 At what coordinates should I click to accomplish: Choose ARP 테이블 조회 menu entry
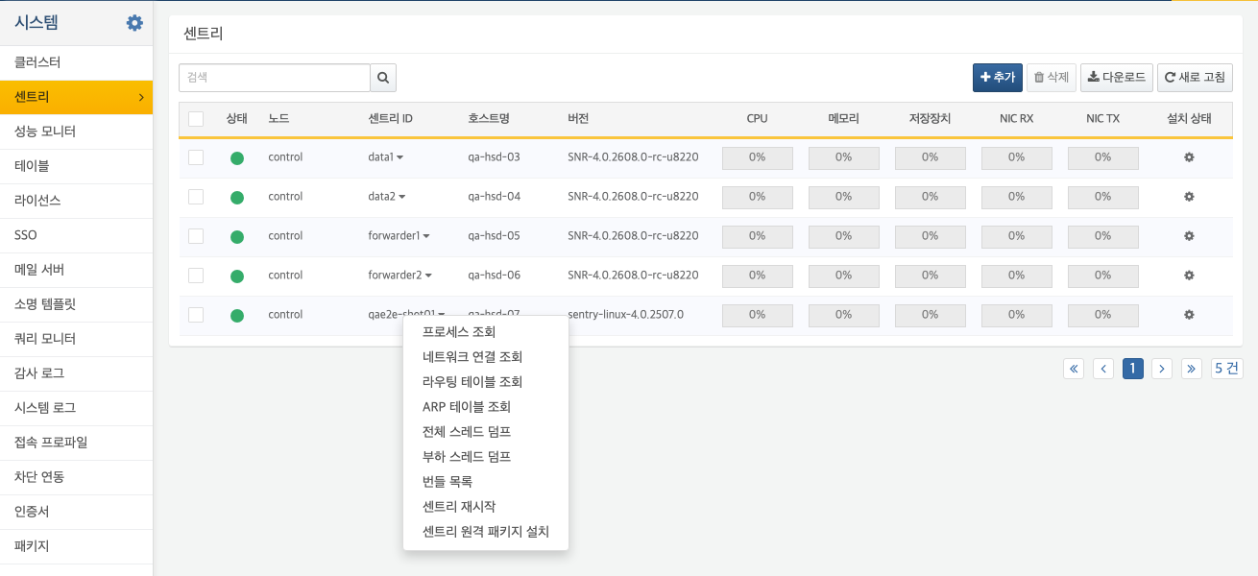coord(486,407)
